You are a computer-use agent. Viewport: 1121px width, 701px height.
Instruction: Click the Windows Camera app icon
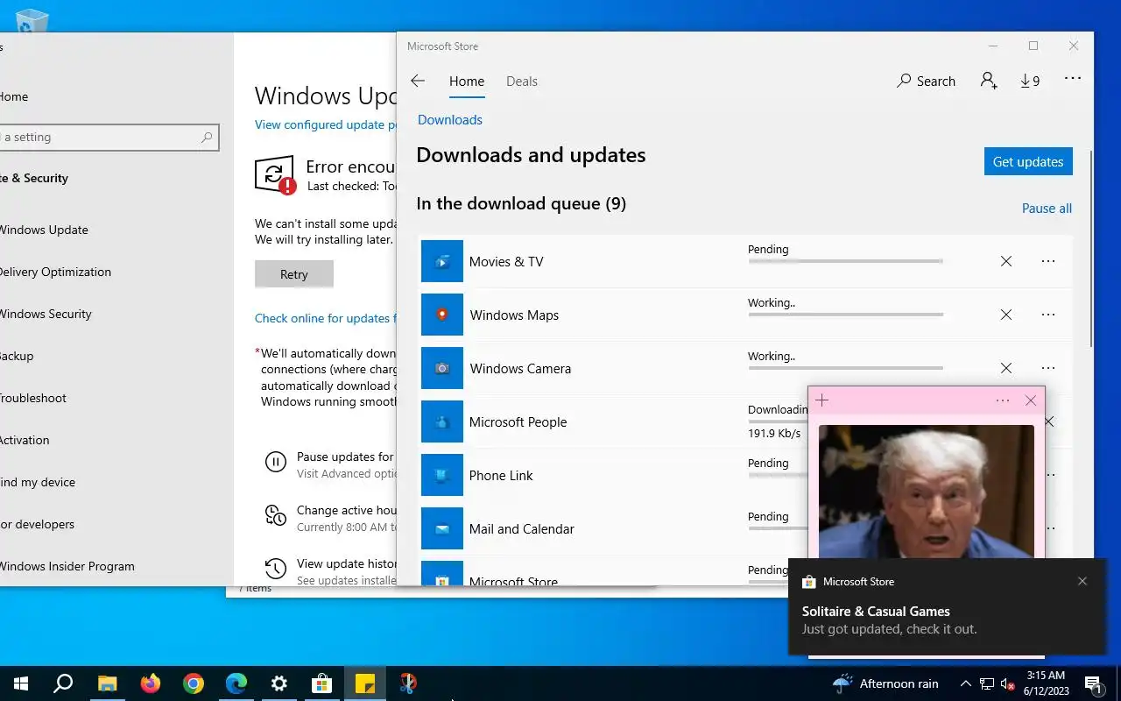coord(442,368)
